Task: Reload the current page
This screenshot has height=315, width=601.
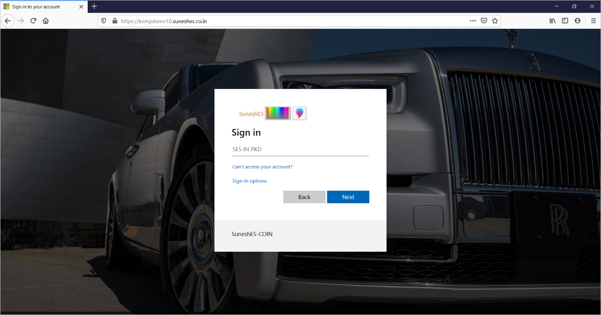Action: click(x=33, y=20)
